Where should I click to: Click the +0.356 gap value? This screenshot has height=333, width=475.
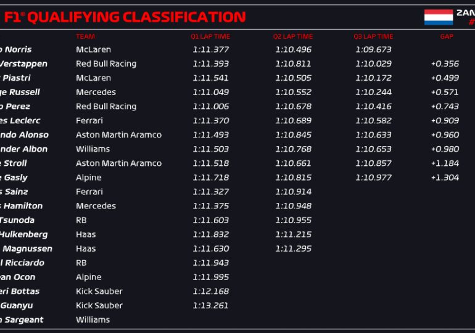444,64
